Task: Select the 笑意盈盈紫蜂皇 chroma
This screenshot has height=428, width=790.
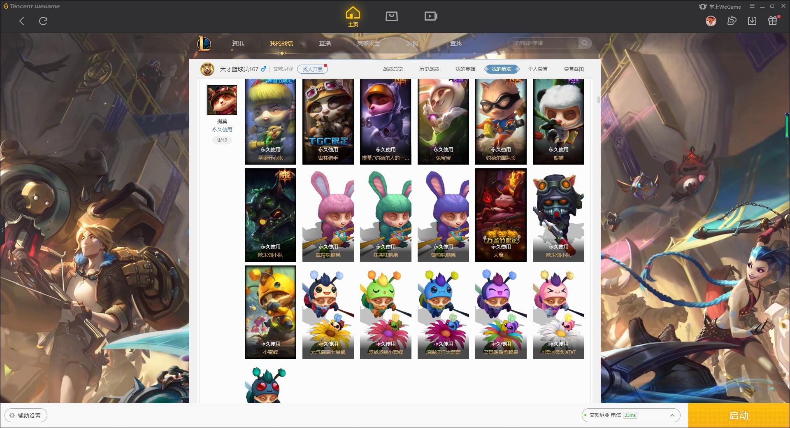Action: pos(501,312)
